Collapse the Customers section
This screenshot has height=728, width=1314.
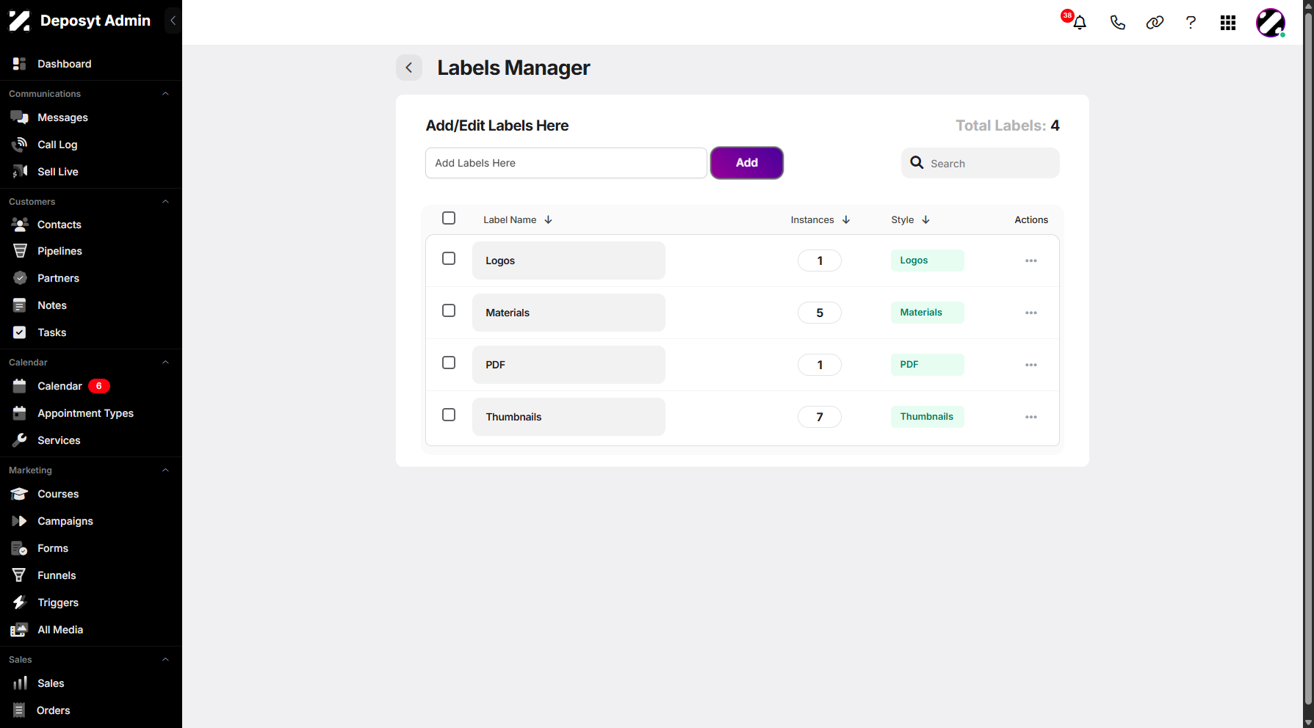[165, 202]
